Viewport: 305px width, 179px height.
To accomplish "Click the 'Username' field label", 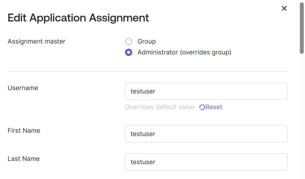I will click(23, 88).
